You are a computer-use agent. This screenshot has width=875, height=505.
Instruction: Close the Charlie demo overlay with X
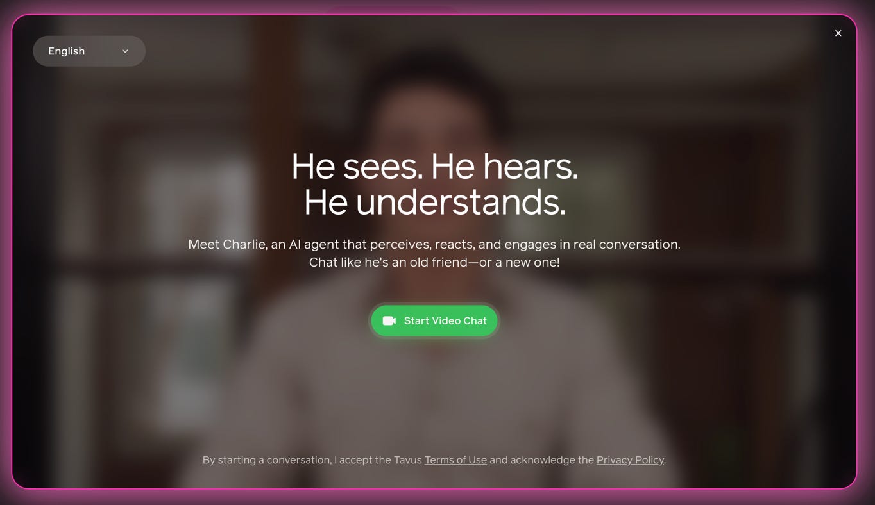(838, 33)
